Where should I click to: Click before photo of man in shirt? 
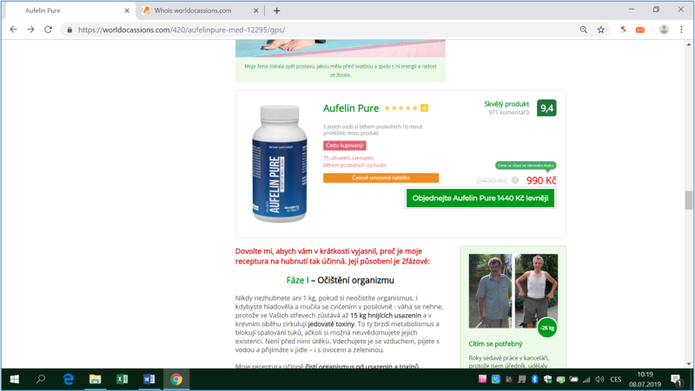(x=490, y=291)
